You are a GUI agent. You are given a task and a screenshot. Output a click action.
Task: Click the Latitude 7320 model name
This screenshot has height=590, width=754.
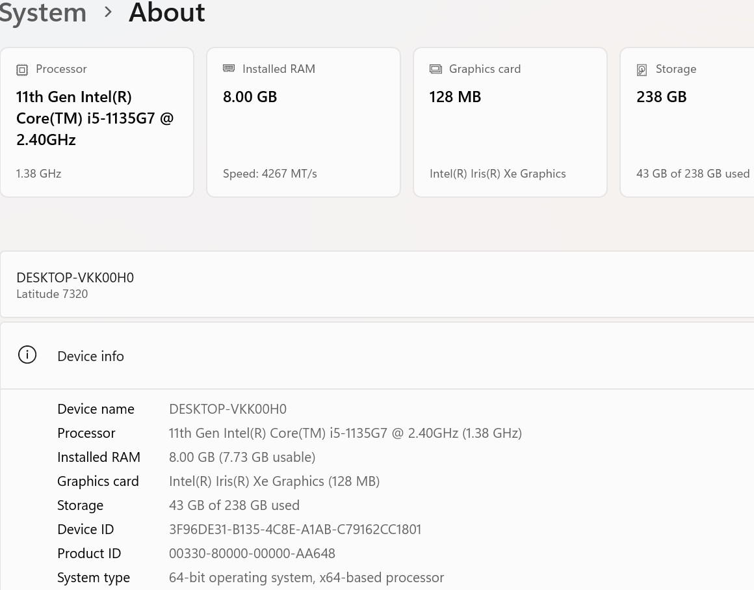coord(52,294)
